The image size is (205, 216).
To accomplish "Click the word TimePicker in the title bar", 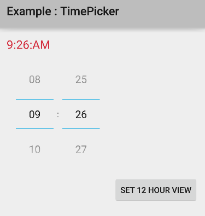I will click(90, 11).
